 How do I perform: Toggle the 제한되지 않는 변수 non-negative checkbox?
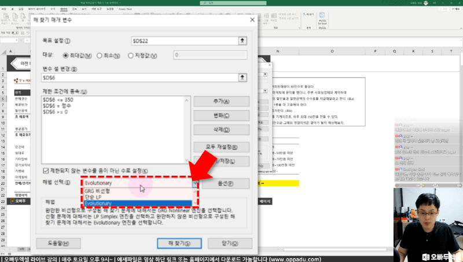tap(46, 171)
